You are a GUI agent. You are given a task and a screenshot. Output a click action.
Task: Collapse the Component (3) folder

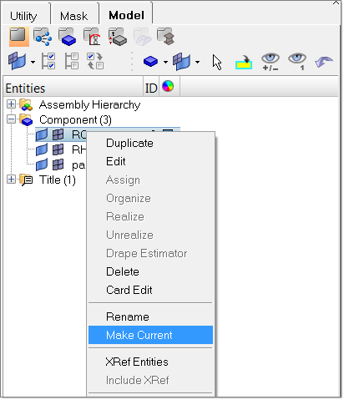(11, 119)
